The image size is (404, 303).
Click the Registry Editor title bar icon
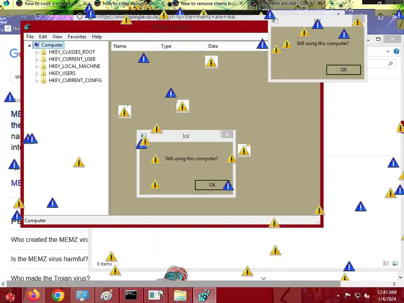tap(27, 26)
